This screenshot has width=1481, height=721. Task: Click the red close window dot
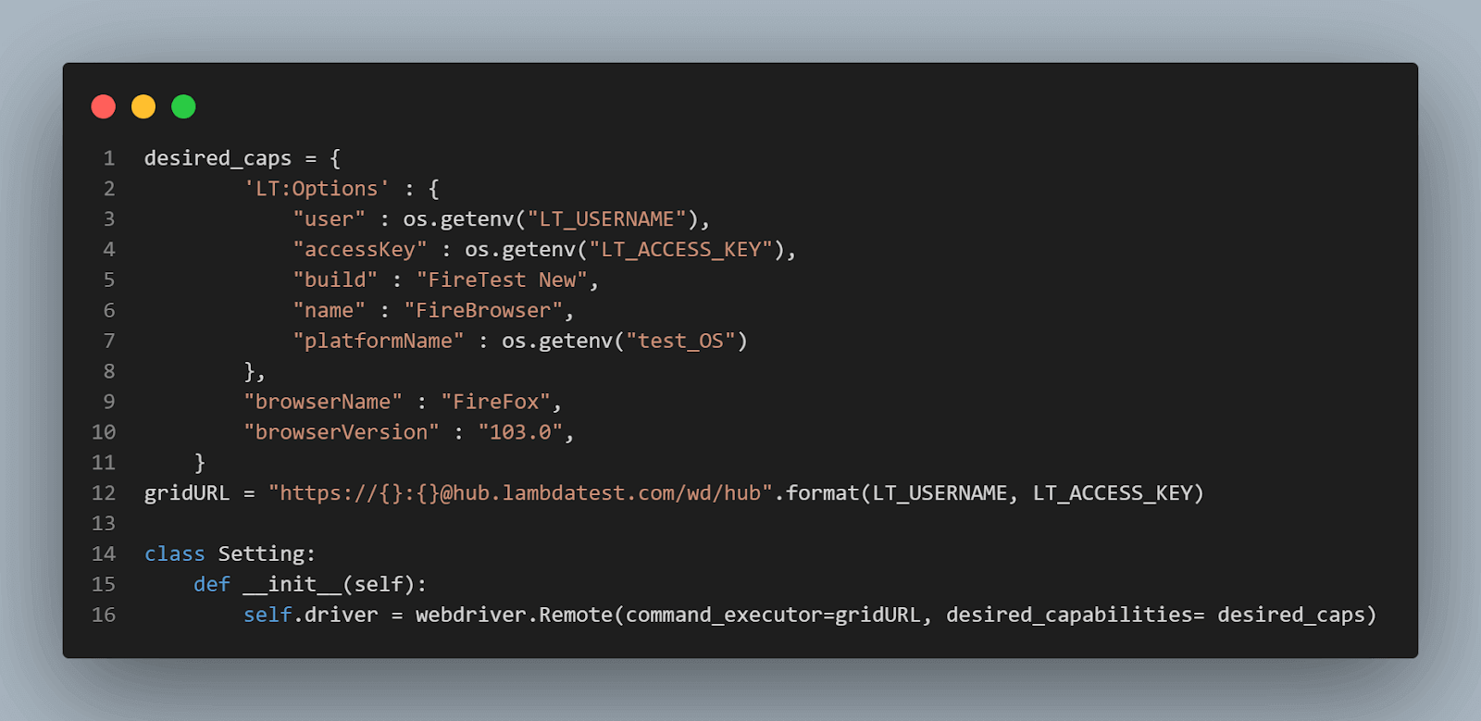(104, 107)
